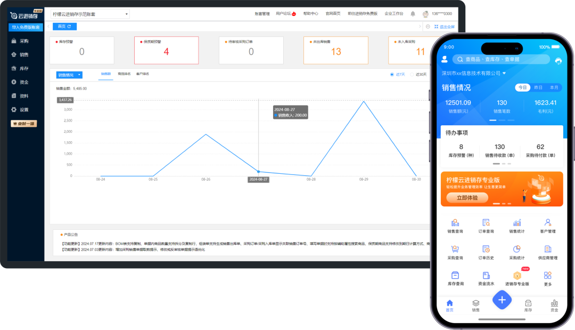Open 前往进销存免费版 in the header
Image resolution: width=575 pixels, height=330 pixels.
click(363, 13)
